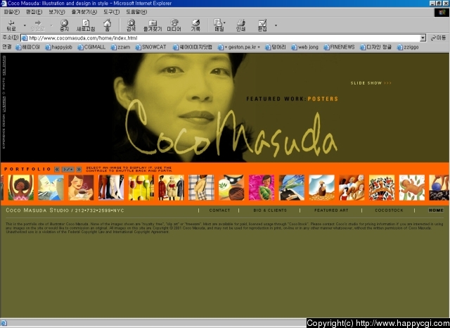Screen dimensions: 450x328
Task: Click the Print toolbar icon
Action: coord(240,25)
